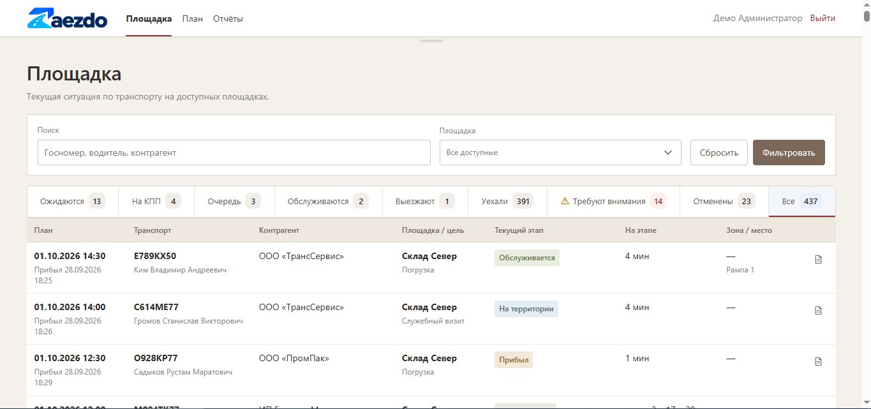Click the Текущий этап column header

[x=519, y=230]
